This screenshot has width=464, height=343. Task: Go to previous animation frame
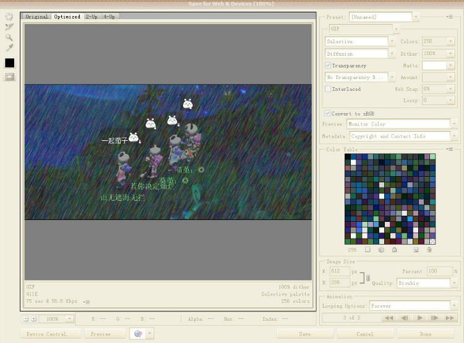pos(404,318)
